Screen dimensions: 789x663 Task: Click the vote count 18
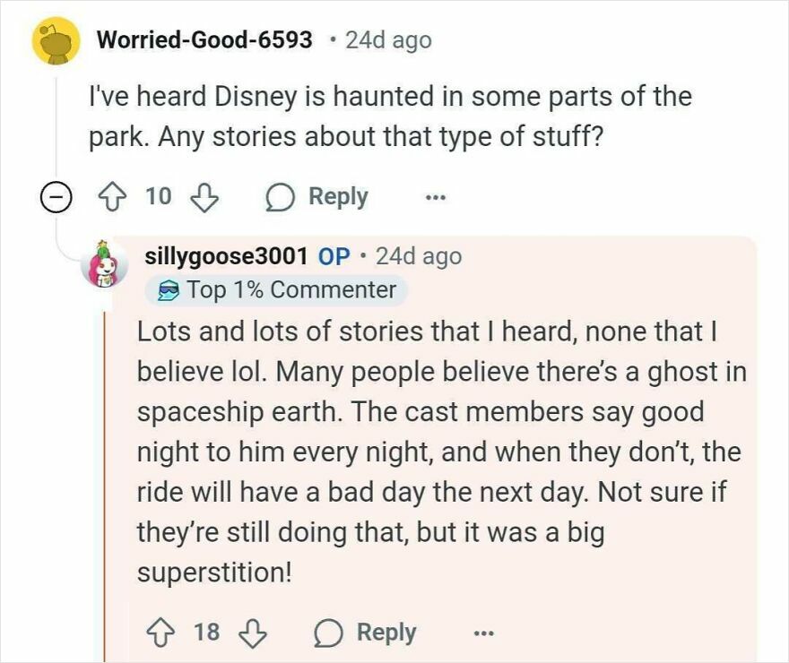pos(206,632)
